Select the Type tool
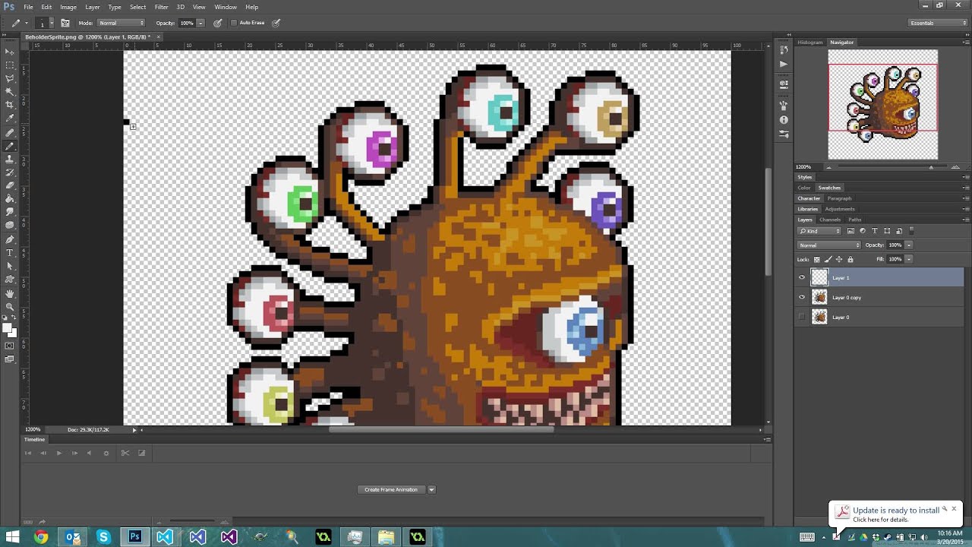This screenshot has height=547, width=972. click(9, 253)
